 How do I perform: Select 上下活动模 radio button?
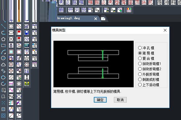(x=148, y=85)
